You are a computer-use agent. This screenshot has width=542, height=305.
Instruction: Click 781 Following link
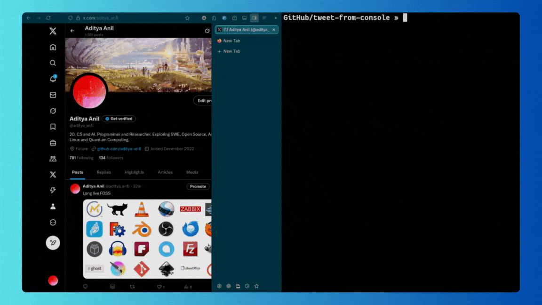click(81, 158)
